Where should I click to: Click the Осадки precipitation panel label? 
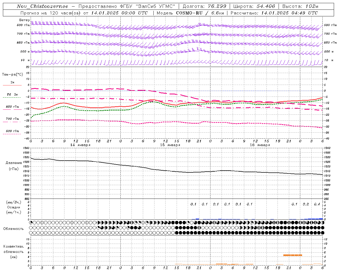[x=14, y=208]
